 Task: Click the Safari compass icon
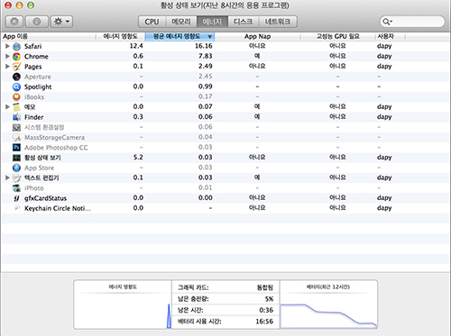17,46
